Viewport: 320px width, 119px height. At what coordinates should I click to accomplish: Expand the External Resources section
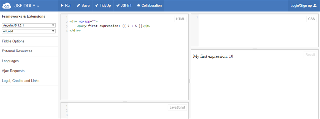pos(29,51)
